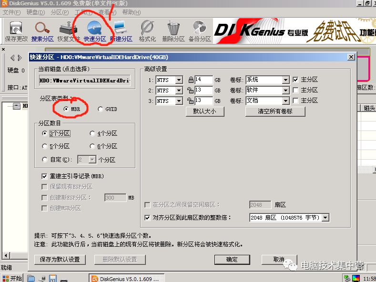
Task: Click the HD disk icon in tree
Action: (17, 106)
